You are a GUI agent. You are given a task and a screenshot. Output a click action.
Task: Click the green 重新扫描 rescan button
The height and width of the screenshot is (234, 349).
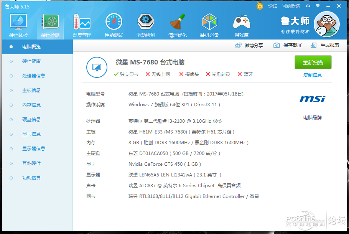(313, 63)
